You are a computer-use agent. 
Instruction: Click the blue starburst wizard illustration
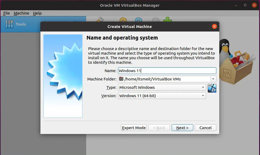(x=63, y=76)
